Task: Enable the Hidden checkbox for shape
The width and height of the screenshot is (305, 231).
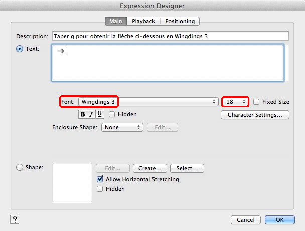Action: (x=100, y=189)
